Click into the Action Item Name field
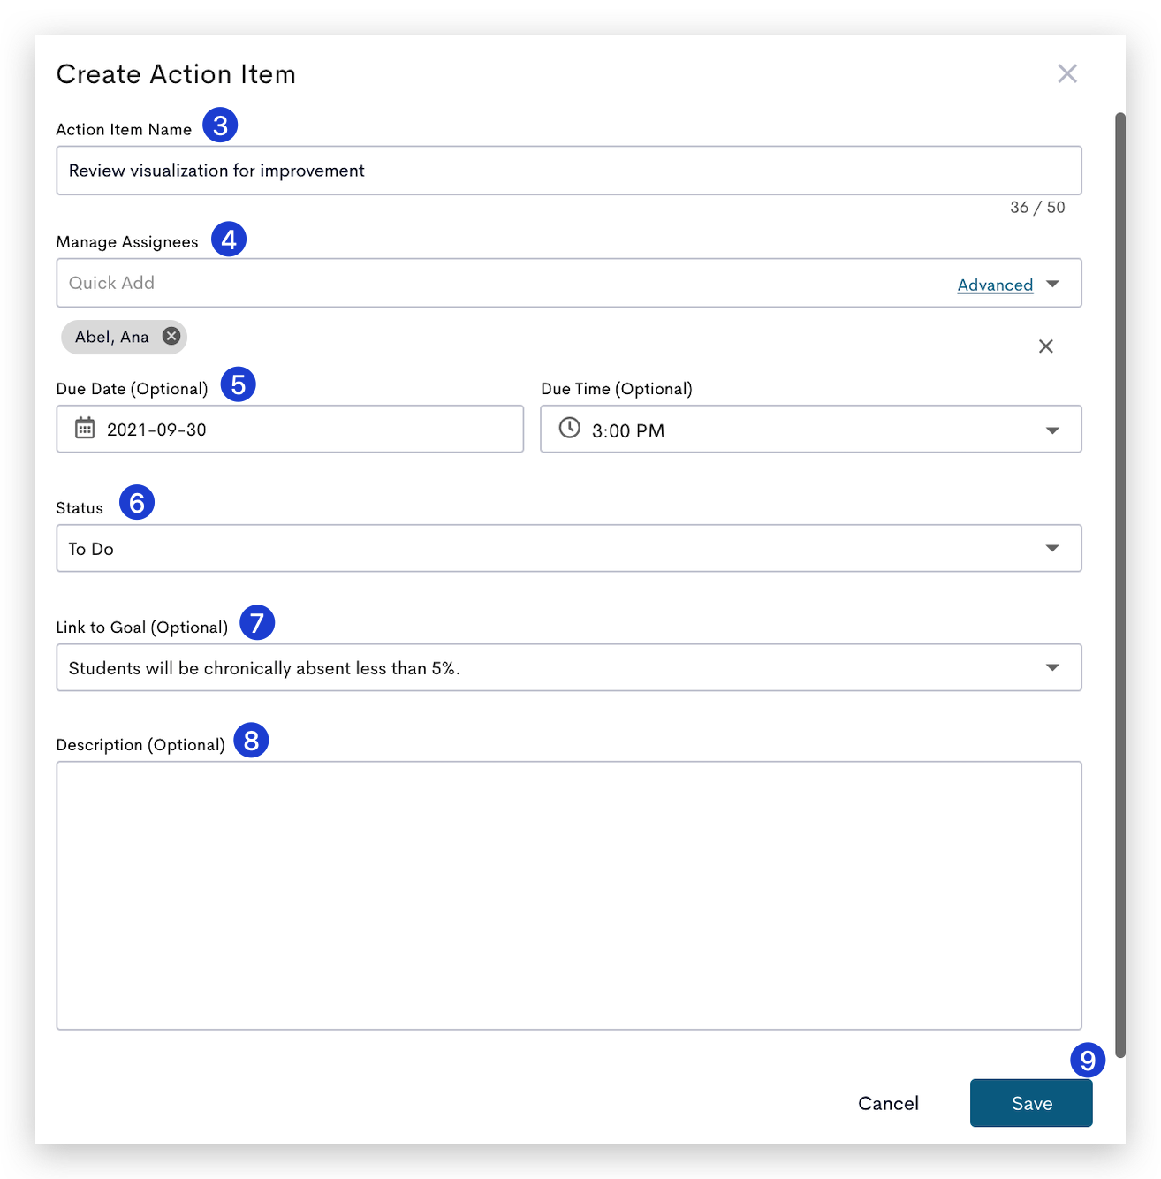Image resolution: width=1161 pixels, height=1179 pixels. [569, 171]
